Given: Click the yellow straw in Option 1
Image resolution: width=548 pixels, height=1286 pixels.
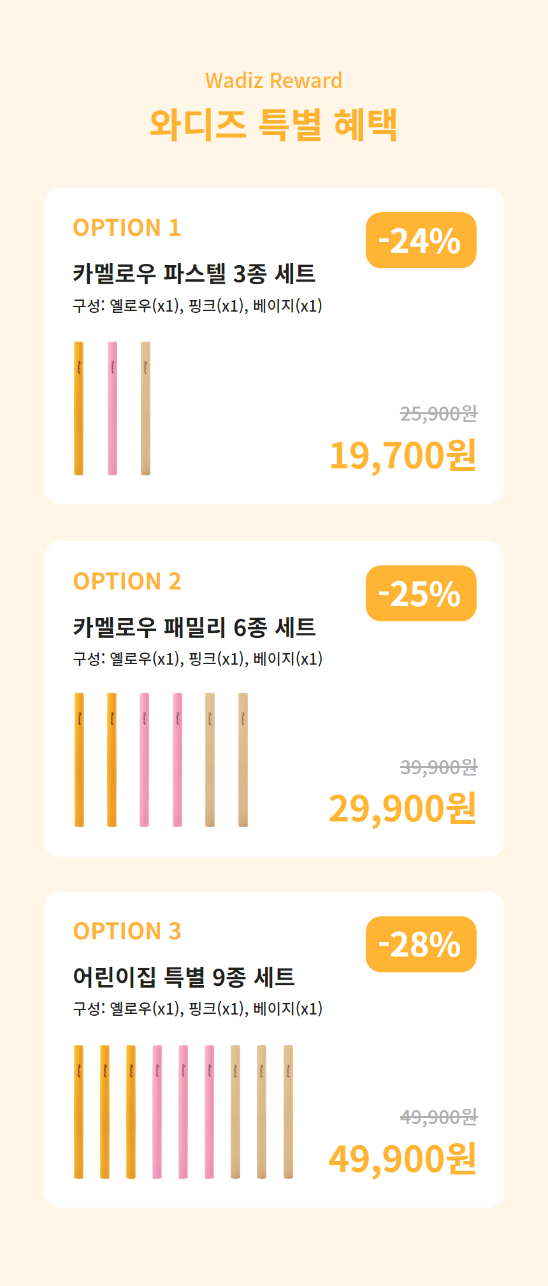Looking at the screenshot, I should coord(78,408).
